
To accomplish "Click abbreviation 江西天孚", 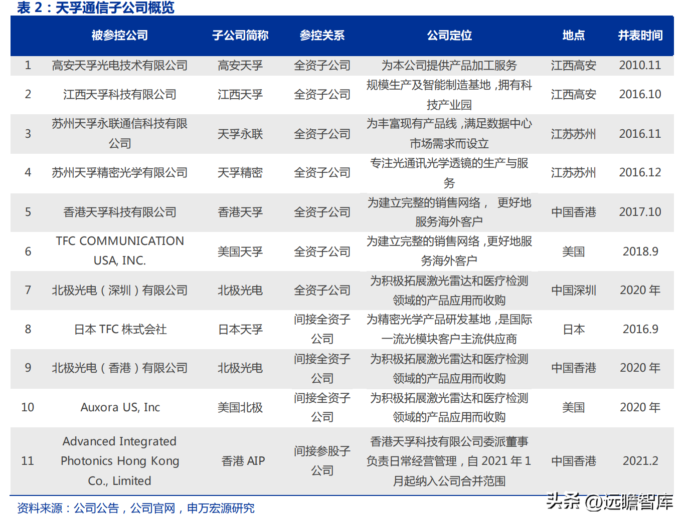I will (x=240, y=95).
